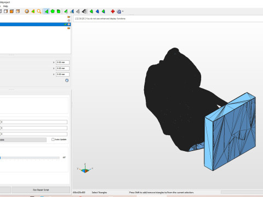Click the white cube view icon

(5, 11)
